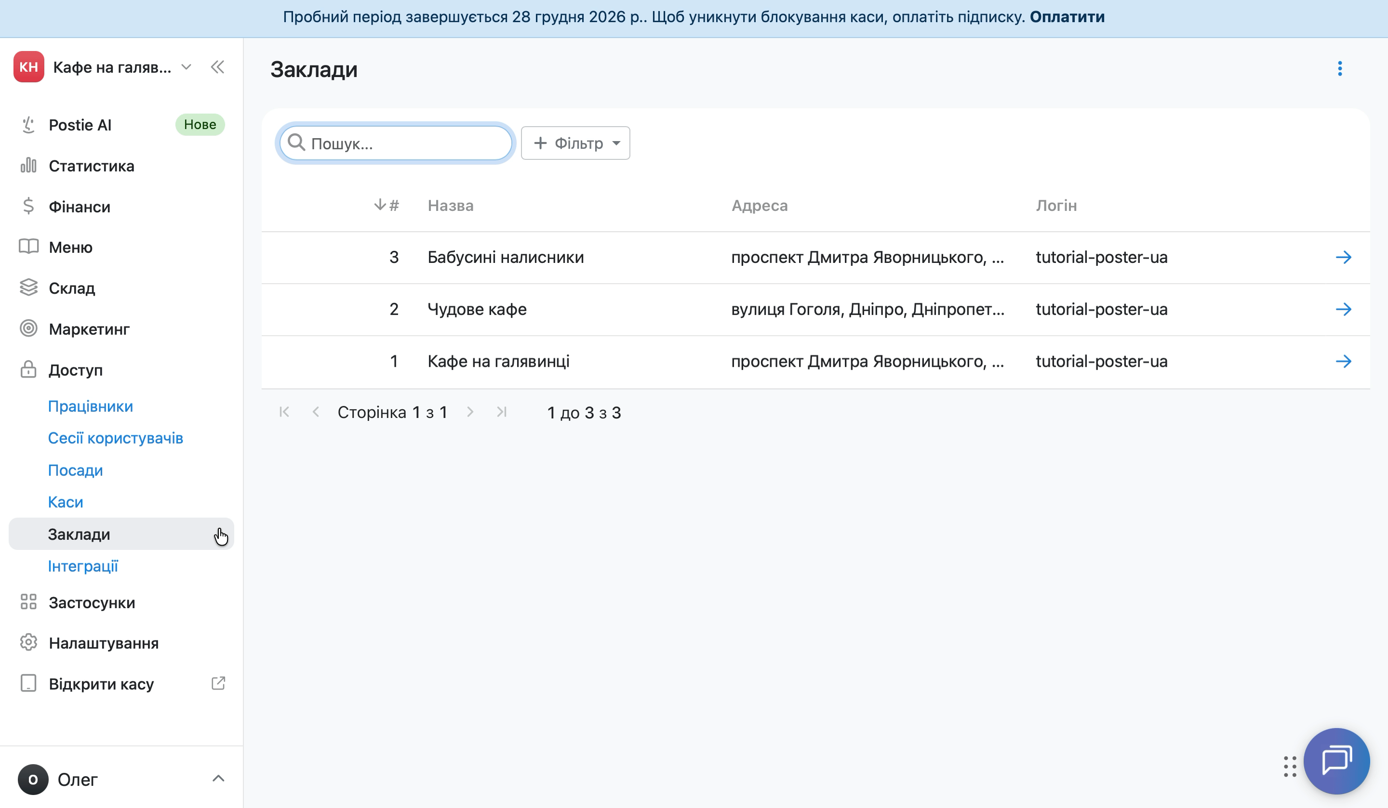Go to the Каси page
The height and width of the screenshot is (808, 1388).
click(x=66, y=502)
